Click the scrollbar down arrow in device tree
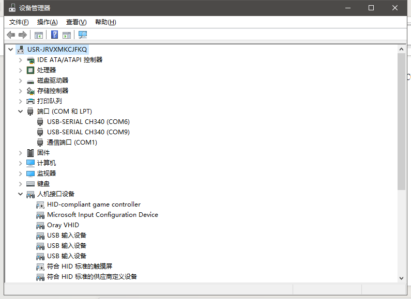This screenshot has height=299, width=411. pyautogui.click(x=402, y=278)
